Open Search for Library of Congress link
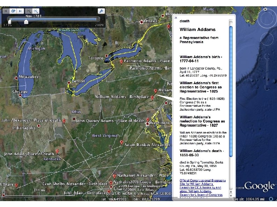This screenshot has height=207, width=277. click(x=201, y=195)
